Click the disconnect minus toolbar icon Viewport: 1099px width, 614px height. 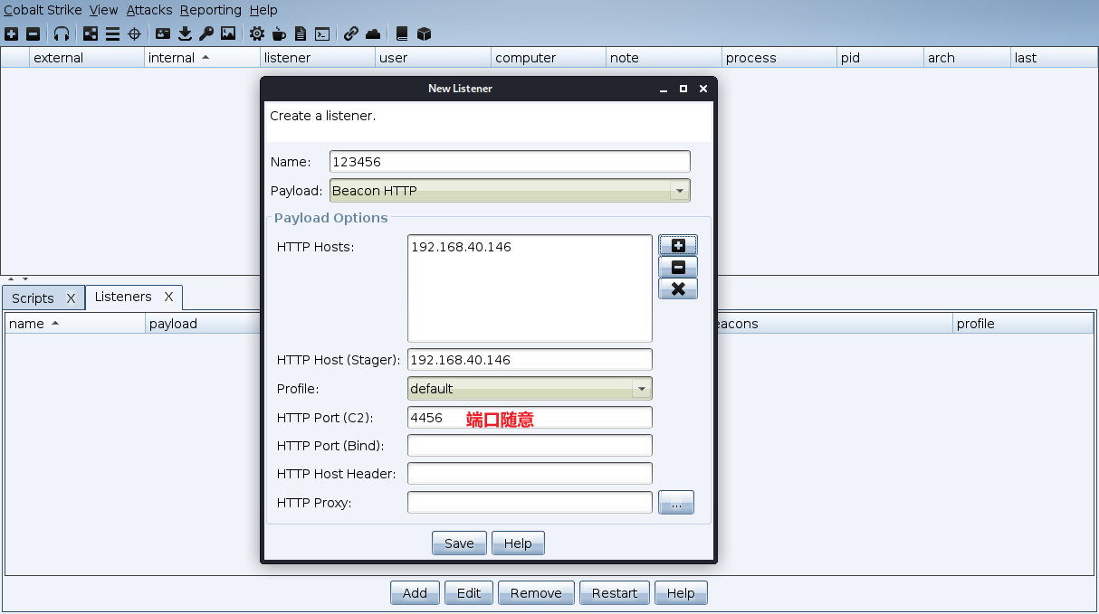(33, 34)
